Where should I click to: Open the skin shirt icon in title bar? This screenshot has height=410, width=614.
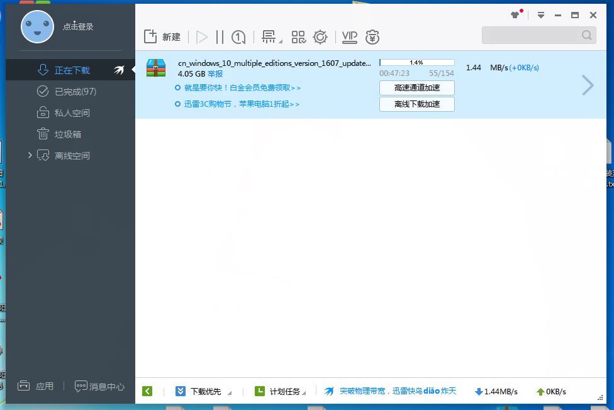click(x=516, y=14)
